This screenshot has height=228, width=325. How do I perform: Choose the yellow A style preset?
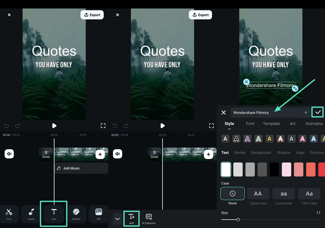(x=269, y=139)
